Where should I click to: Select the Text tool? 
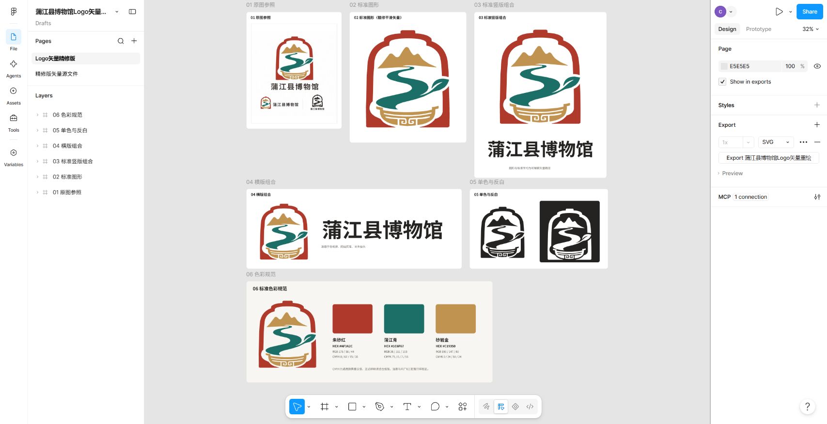(407, 407)
